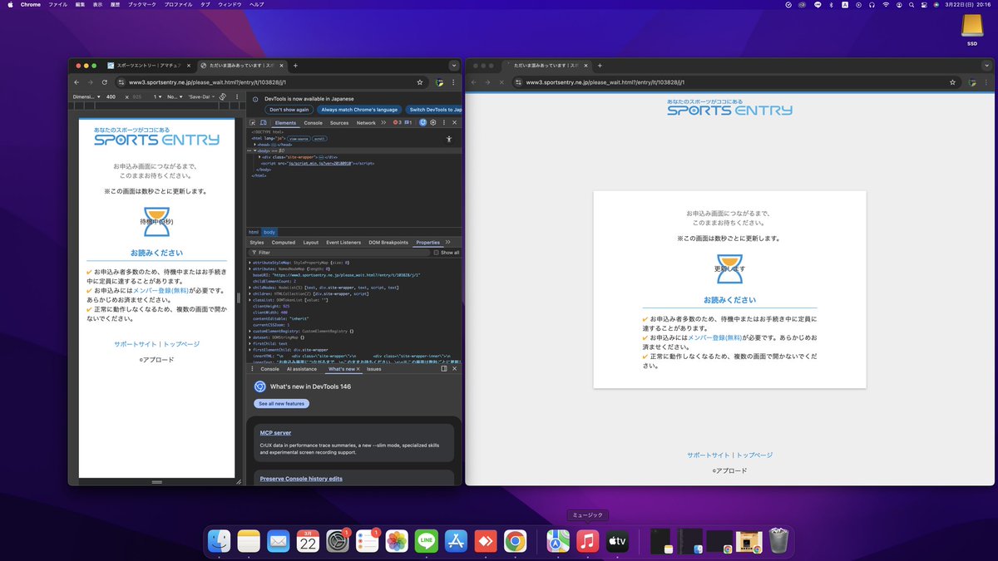
Task: Click Don't show again button
Action: coord(289,110)
